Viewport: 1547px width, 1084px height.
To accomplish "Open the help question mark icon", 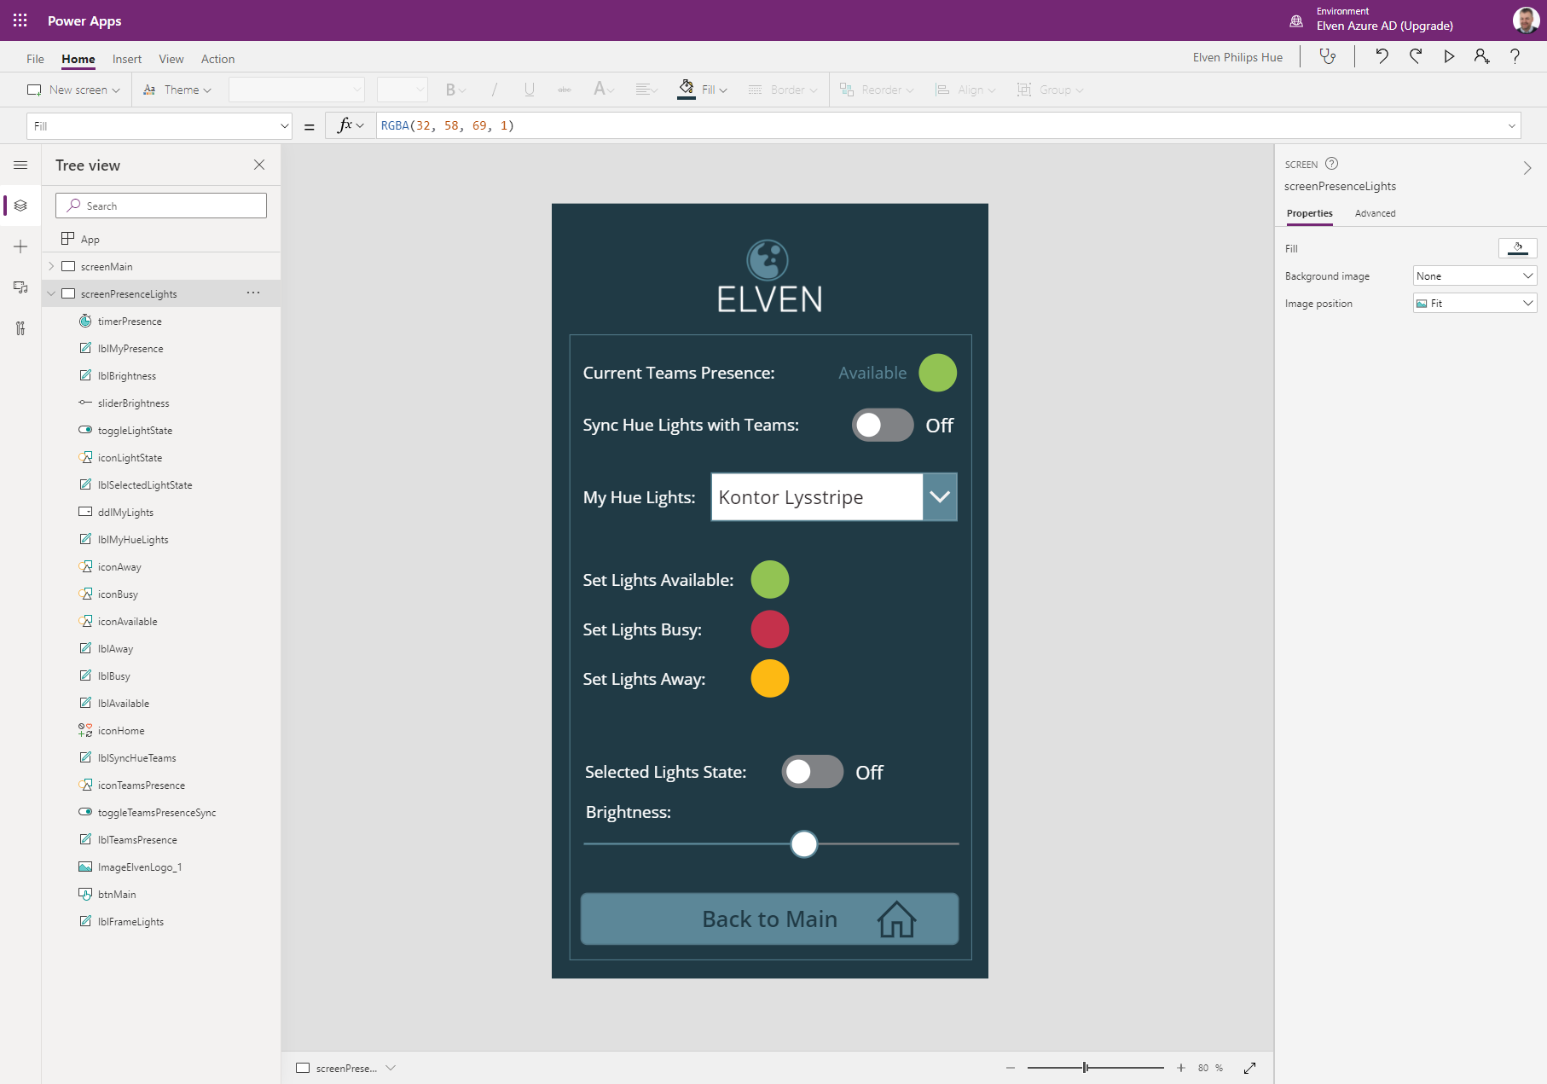I will (x=1515, y=56).
